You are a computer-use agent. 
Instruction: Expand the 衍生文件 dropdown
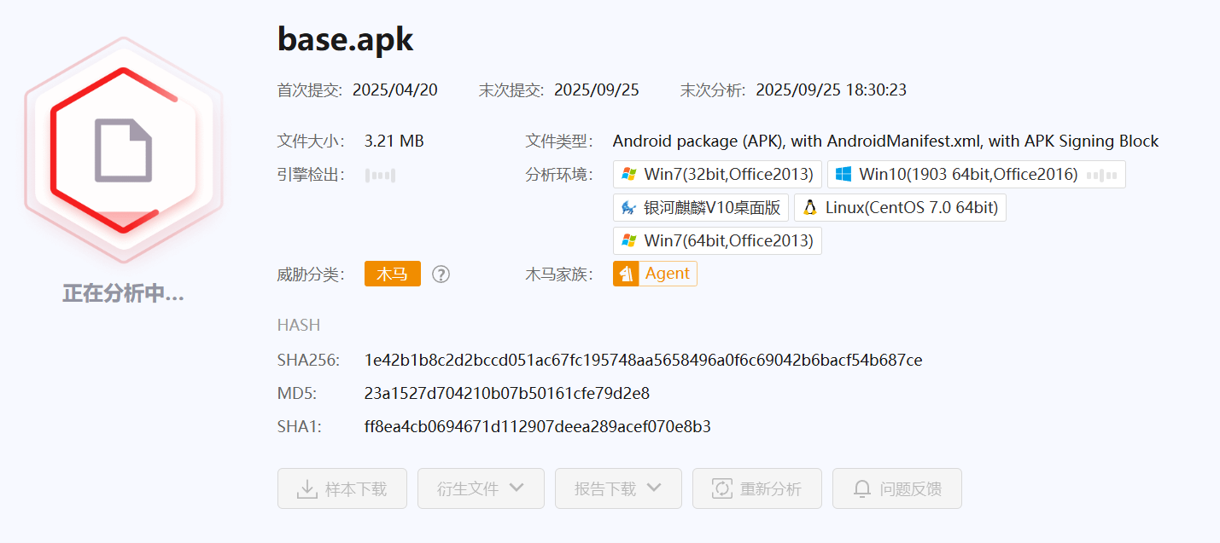[x=480, y=488]
